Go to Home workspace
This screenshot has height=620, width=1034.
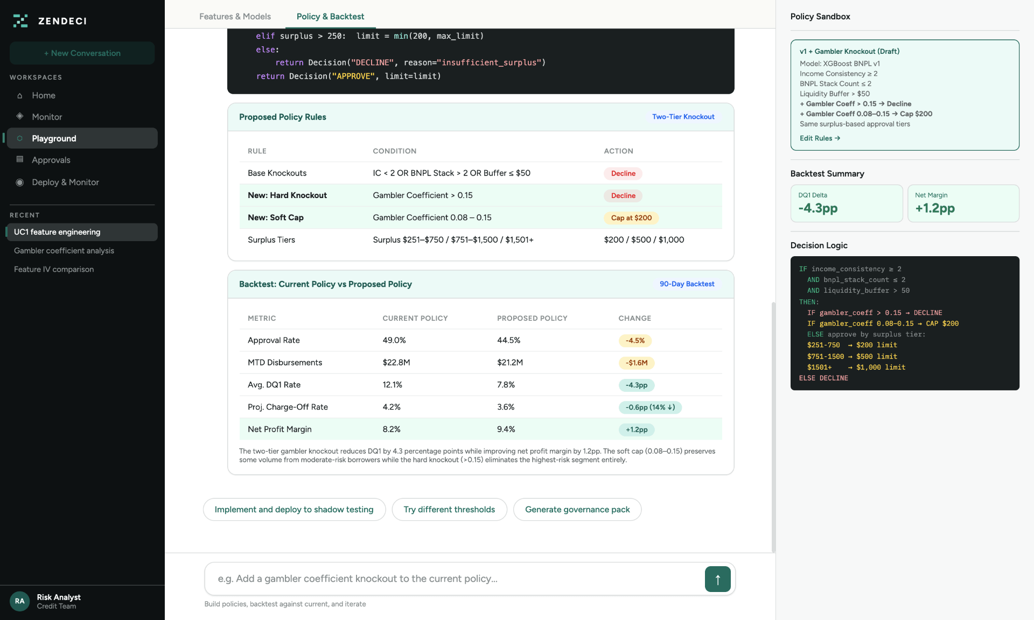(x=82, y=95)
